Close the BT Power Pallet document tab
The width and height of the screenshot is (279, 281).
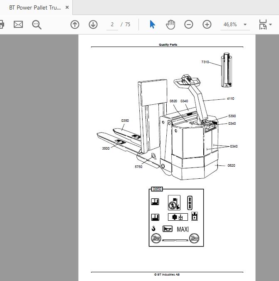pos(67,7)
